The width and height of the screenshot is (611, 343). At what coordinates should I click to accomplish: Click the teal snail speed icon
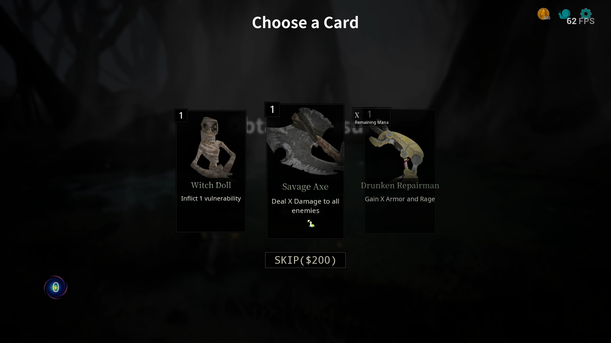tap(564, 14)
